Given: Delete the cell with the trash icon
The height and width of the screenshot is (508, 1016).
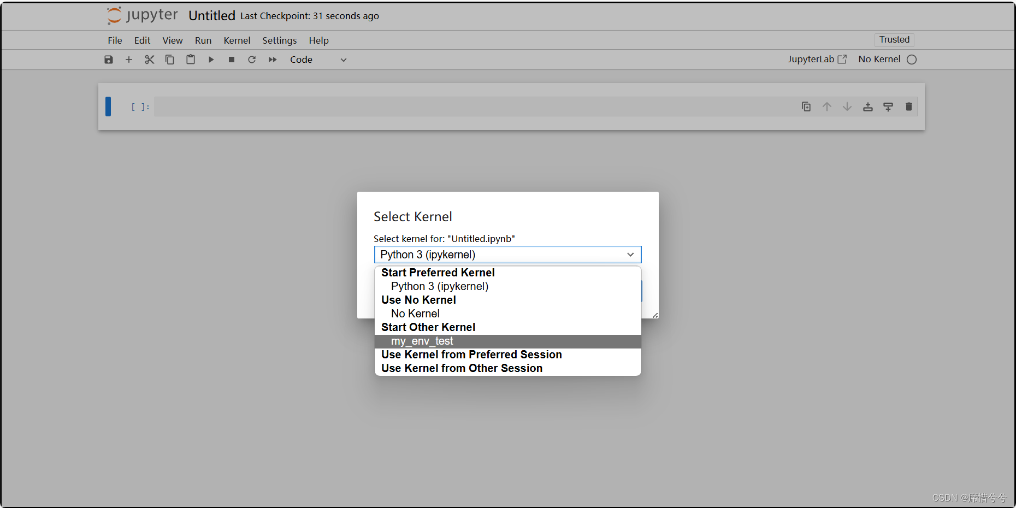Looking at the screenshot, I should click(909, 107).
